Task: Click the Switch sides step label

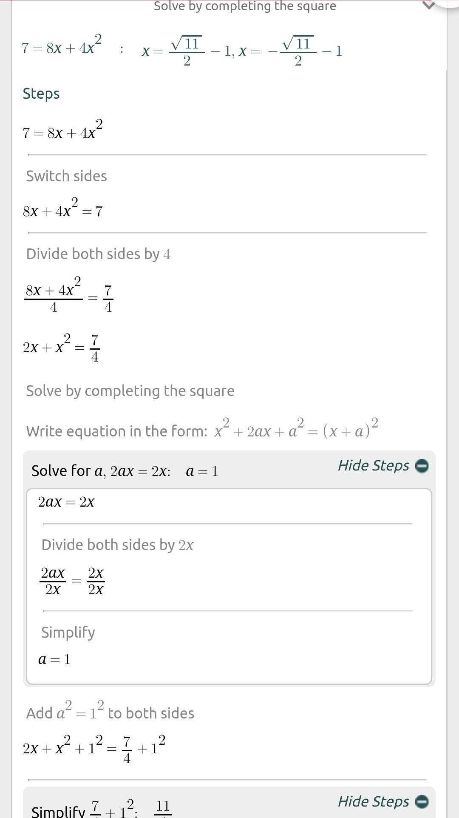Action: click(x=66, y=176)
